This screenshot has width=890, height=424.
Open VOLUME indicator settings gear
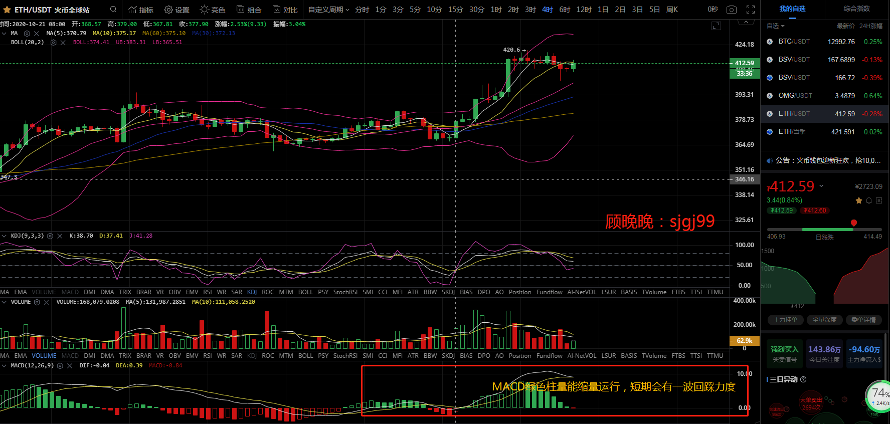37,302
